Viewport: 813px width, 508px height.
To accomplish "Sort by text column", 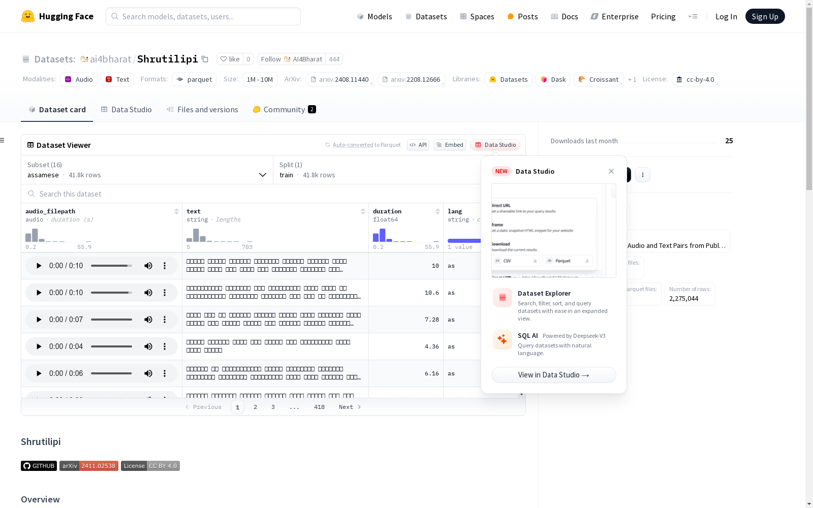I will [363, 211].
